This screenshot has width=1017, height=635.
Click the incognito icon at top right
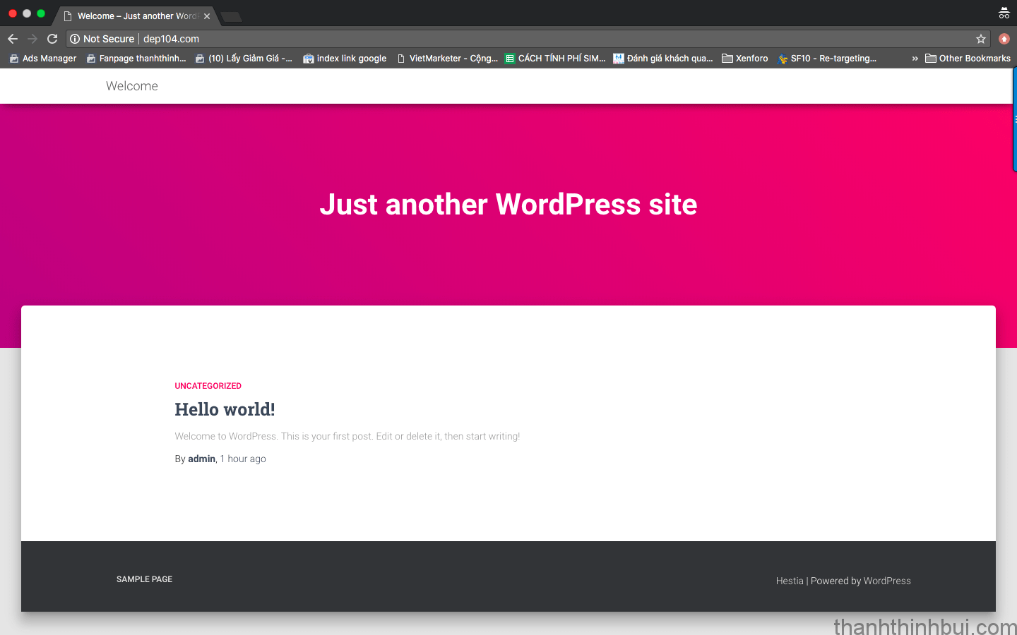(x=1004, y=13)
